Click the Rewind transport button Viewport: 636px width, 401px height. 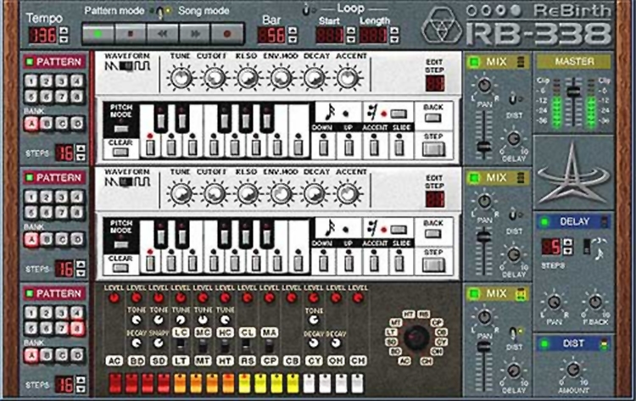(161, 35)
